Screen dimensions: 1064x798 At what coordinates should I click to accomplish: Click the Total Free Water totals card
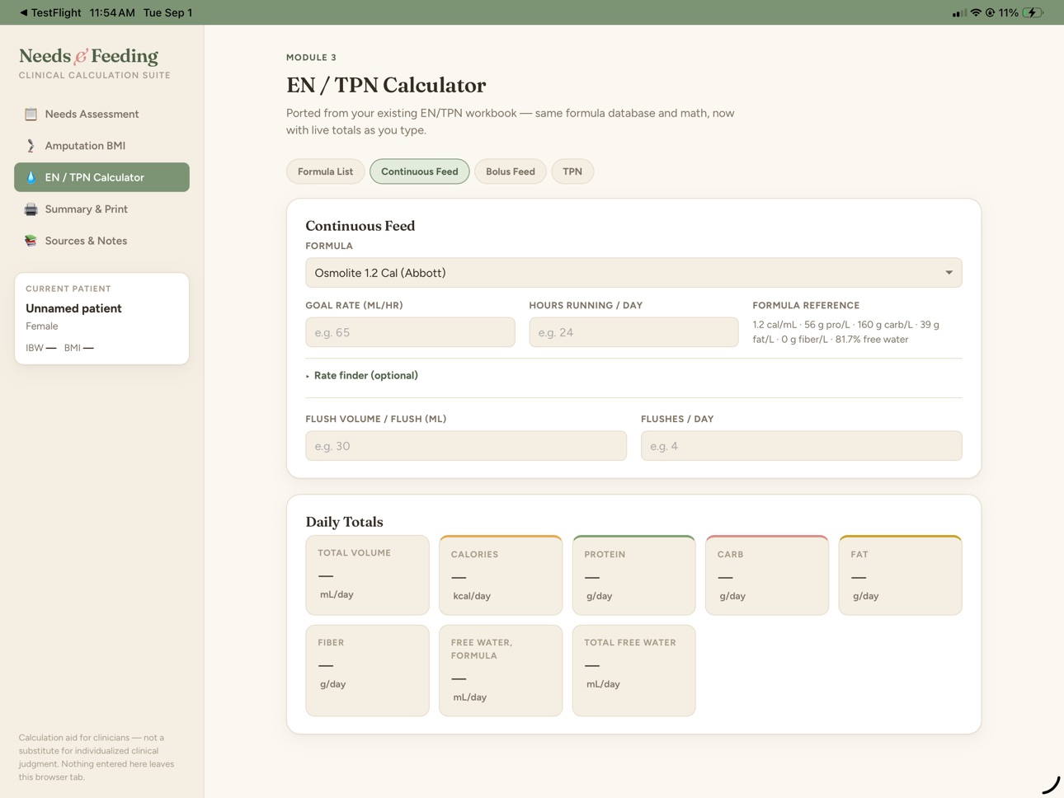(633, 670)
